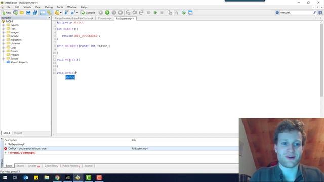Image resolution: width=324 pixels, height=182 pixels.
Task: Click the Step Over toolbar icon
Action: point(135,13)
